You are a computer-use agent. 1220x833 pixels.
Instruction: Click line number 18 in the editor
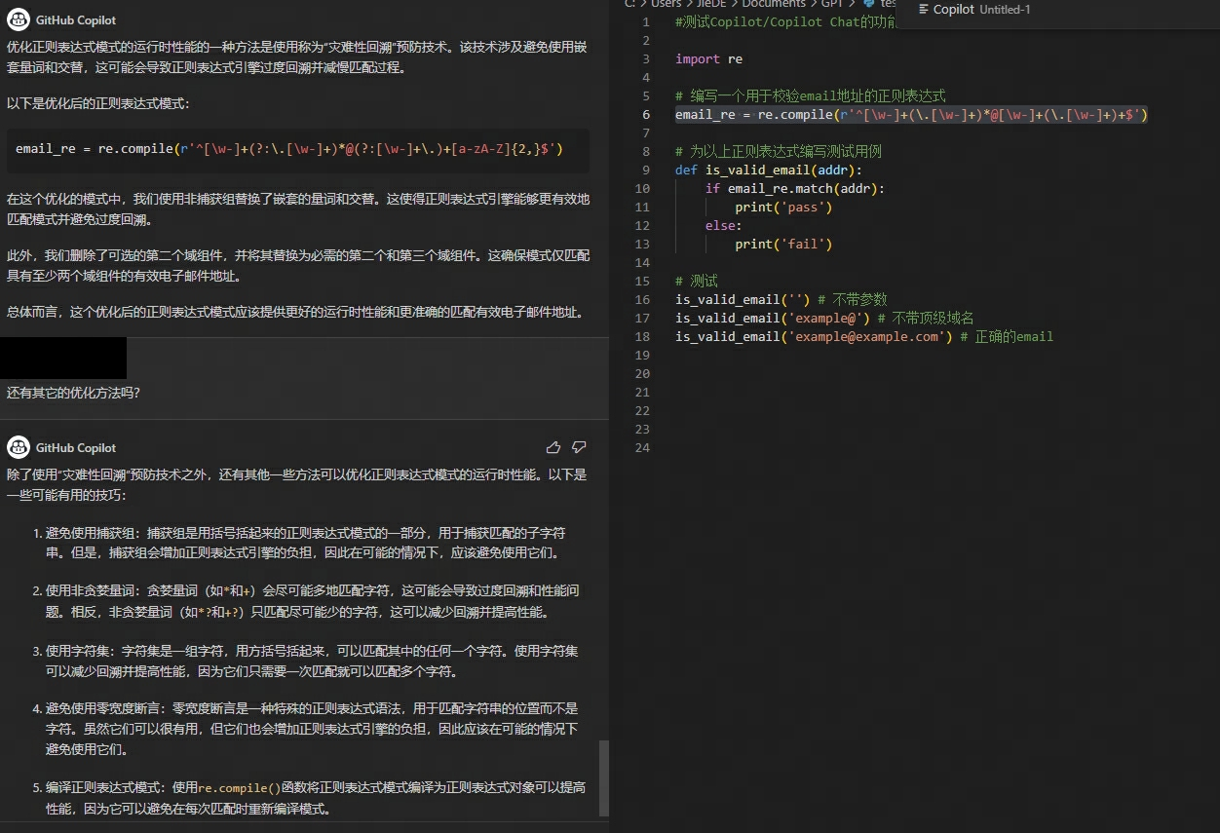tap(642, 336)
